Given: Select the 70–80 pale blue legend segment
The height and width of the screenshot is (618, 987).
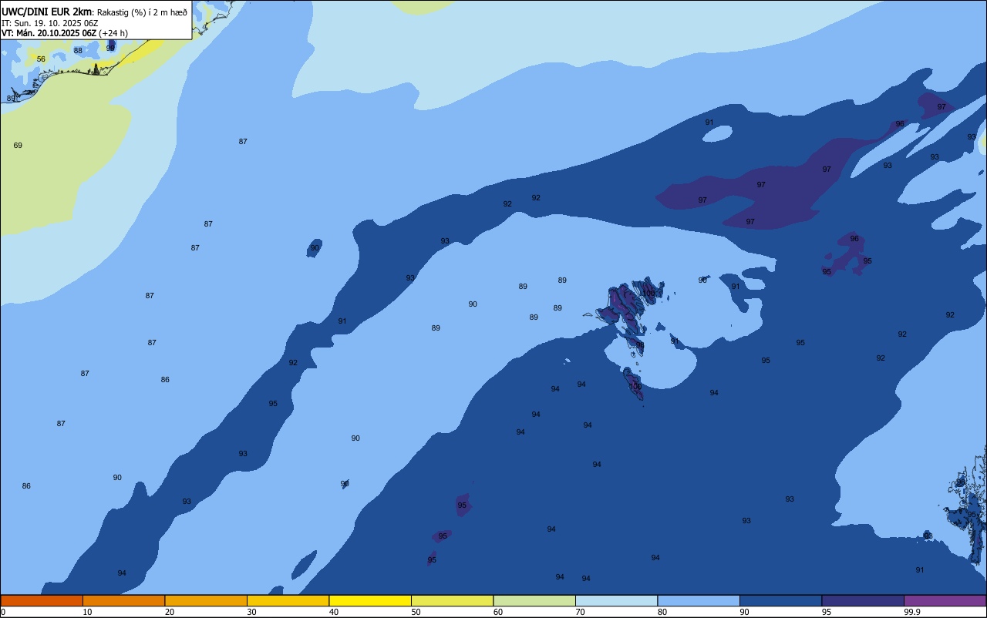Looking at the screenshot, I should [x=616, y=600].
